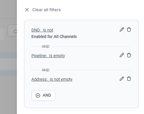Viewport: 144px width, 114px height.
Task: Select the Enabled for All Channels value
Action: coord(54,37)
